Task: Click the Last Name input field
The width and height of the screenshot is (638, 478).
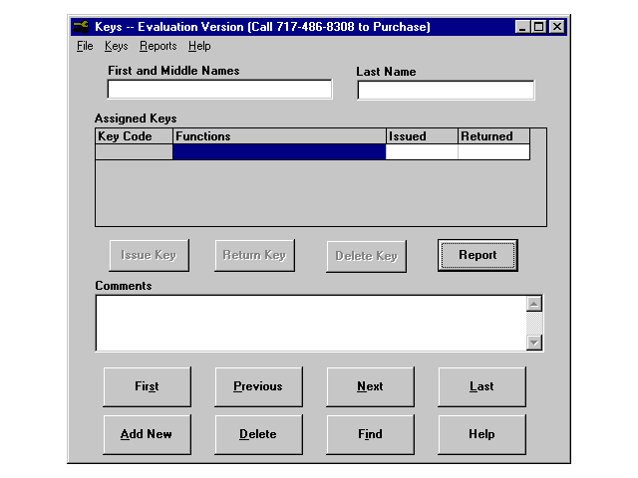Action: point(446,91)
